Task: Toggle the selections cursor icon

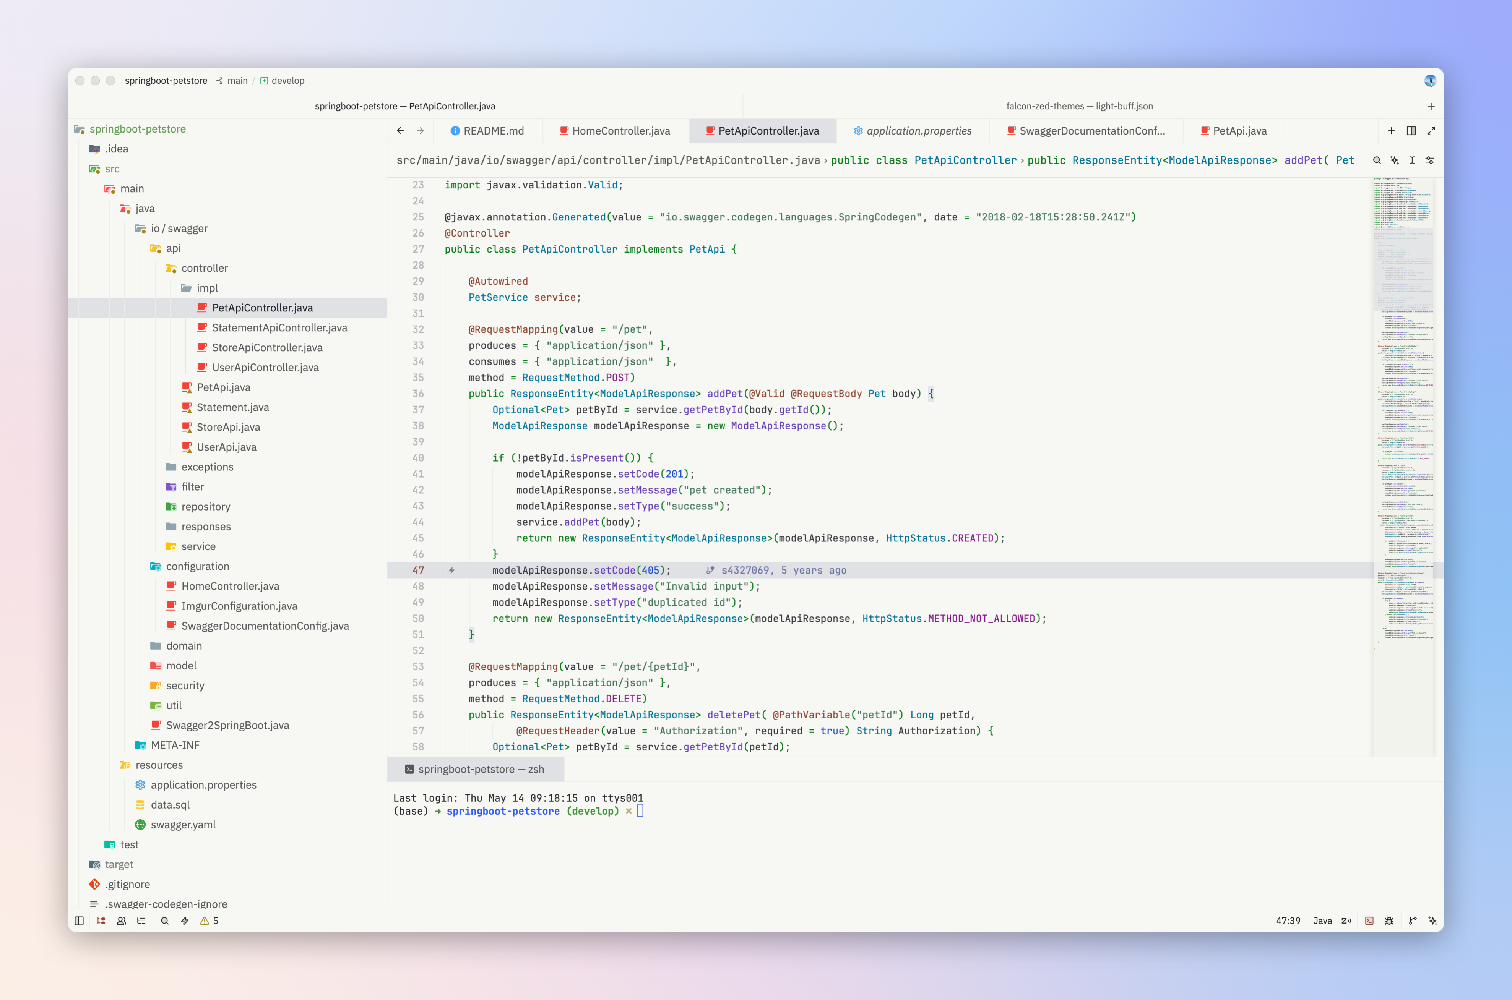Action: 1412,161
